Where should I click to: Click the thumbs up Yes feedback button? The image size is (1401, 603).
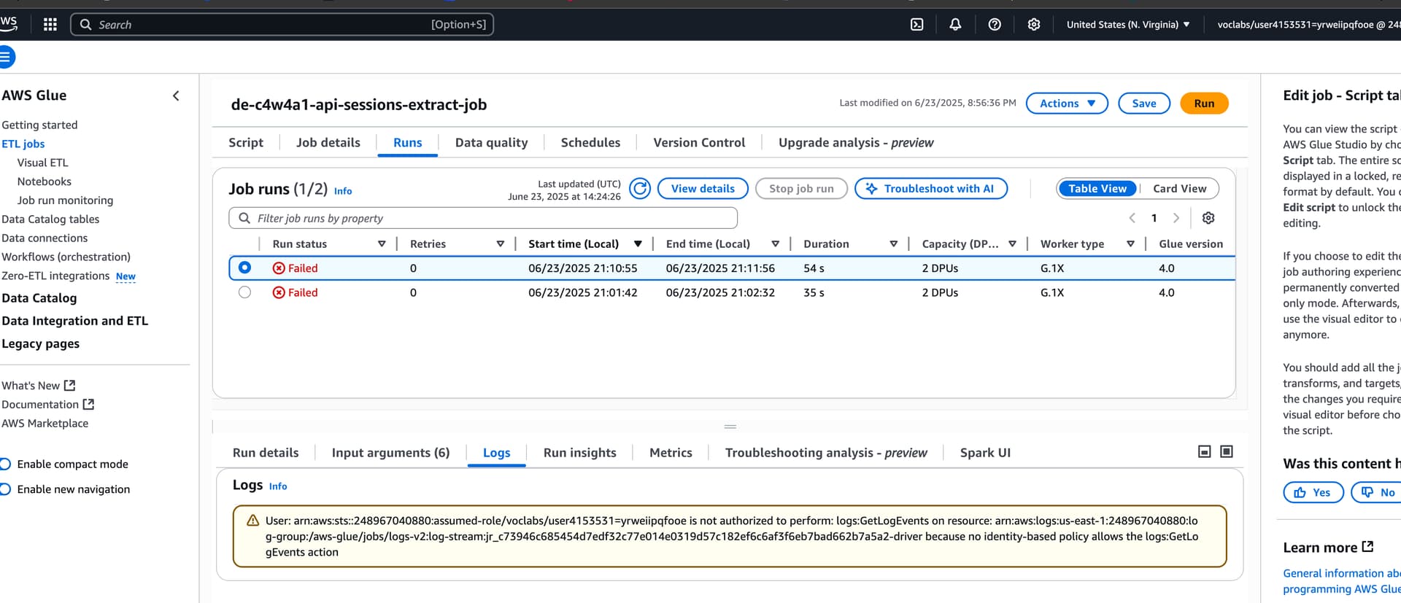[1313, 493]
